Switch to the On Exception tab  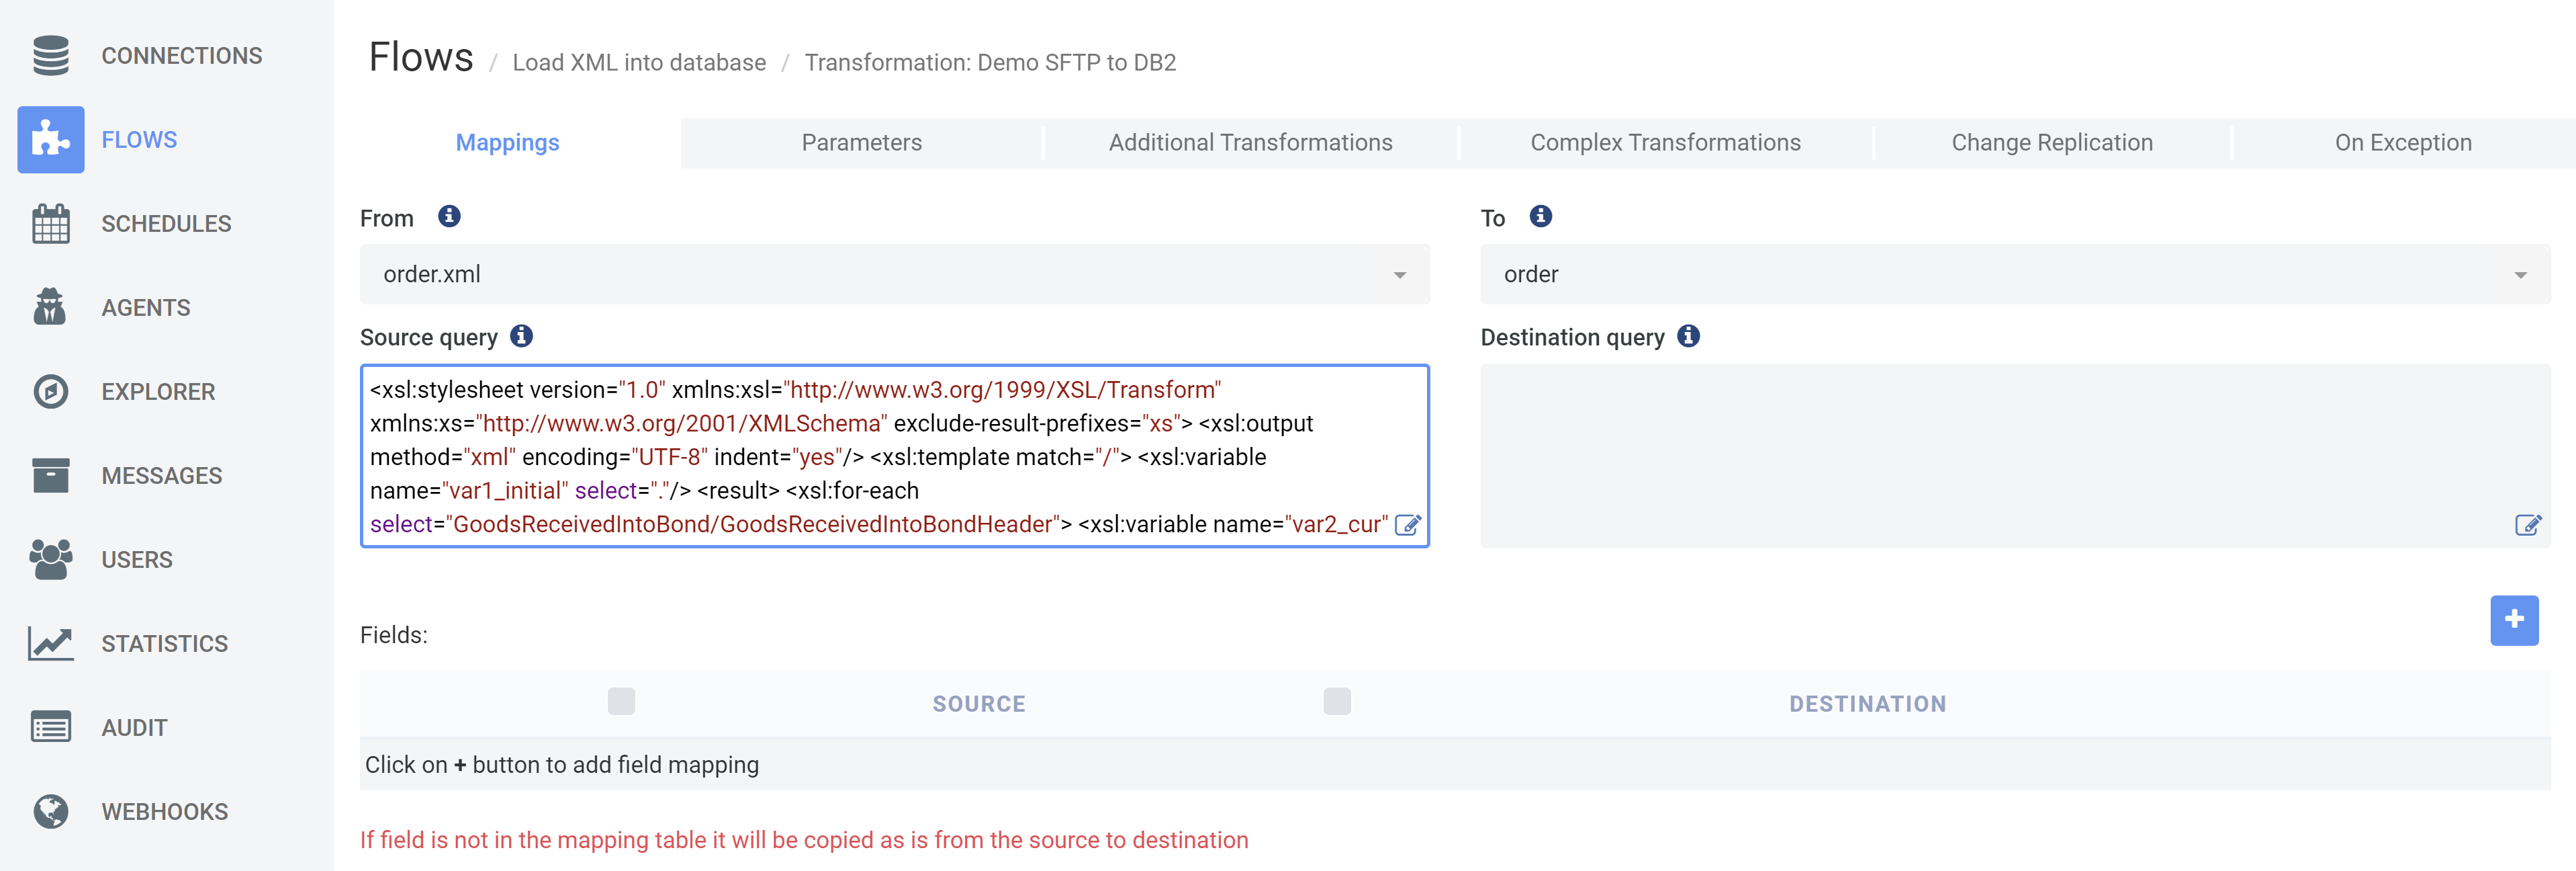2402,142
